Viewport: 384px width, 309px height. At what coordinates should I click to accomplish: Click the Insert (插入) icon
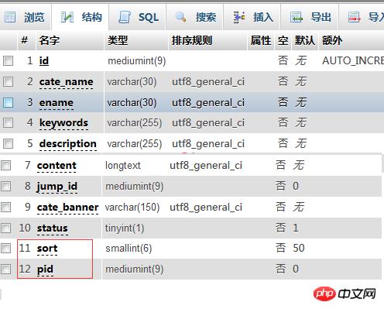[239, 17]
